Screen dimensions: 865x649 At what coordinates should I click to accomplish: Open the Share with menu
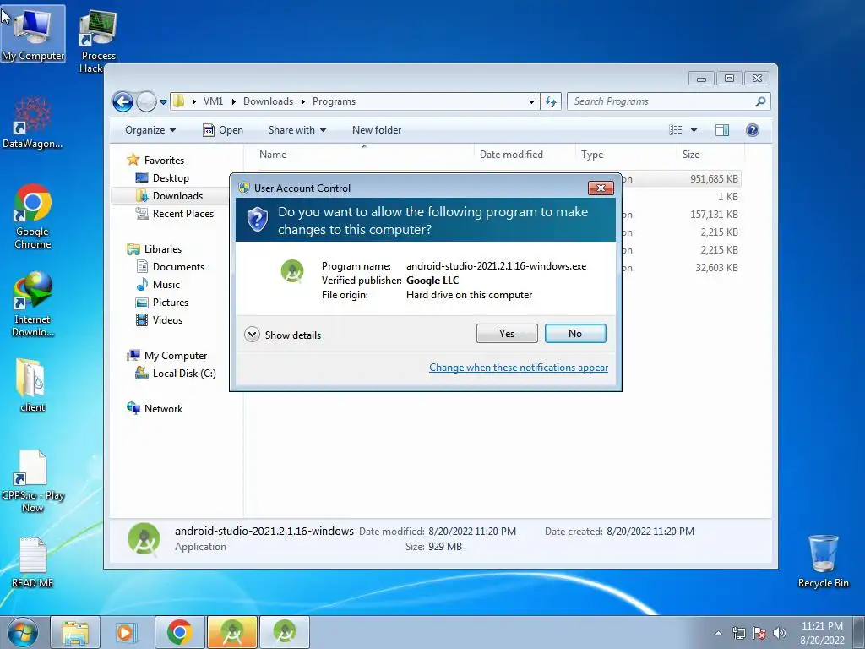pos(296,130)
